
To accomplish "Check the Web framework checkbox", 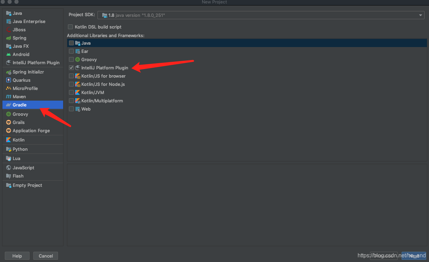I will pos(71,109).
